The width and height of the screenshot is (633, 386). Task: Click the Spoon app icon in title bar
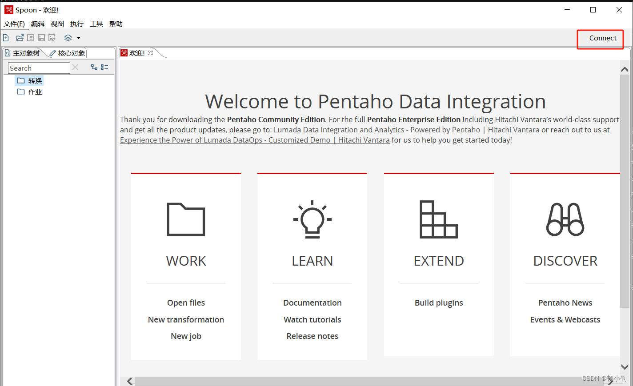[x=9, y=10]
